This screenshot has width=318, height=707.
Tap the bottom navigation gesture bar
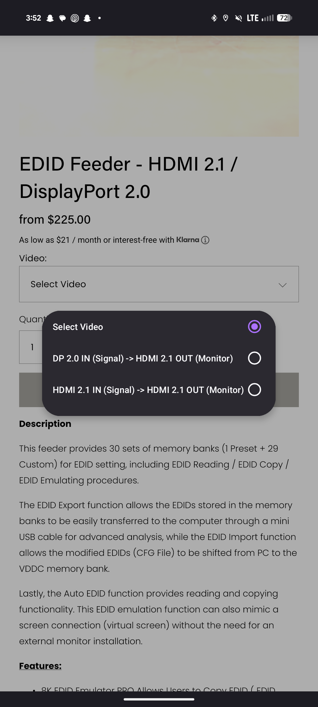coord(159,699)
